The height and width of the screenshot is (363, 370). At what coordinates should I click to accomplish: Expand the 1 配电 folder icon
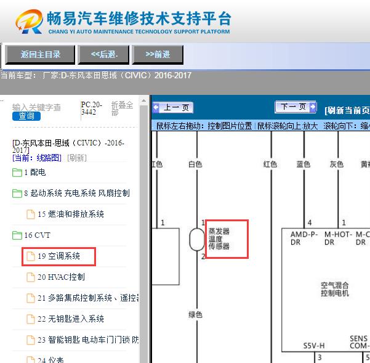pyautogui.click(x=17, y=173)
